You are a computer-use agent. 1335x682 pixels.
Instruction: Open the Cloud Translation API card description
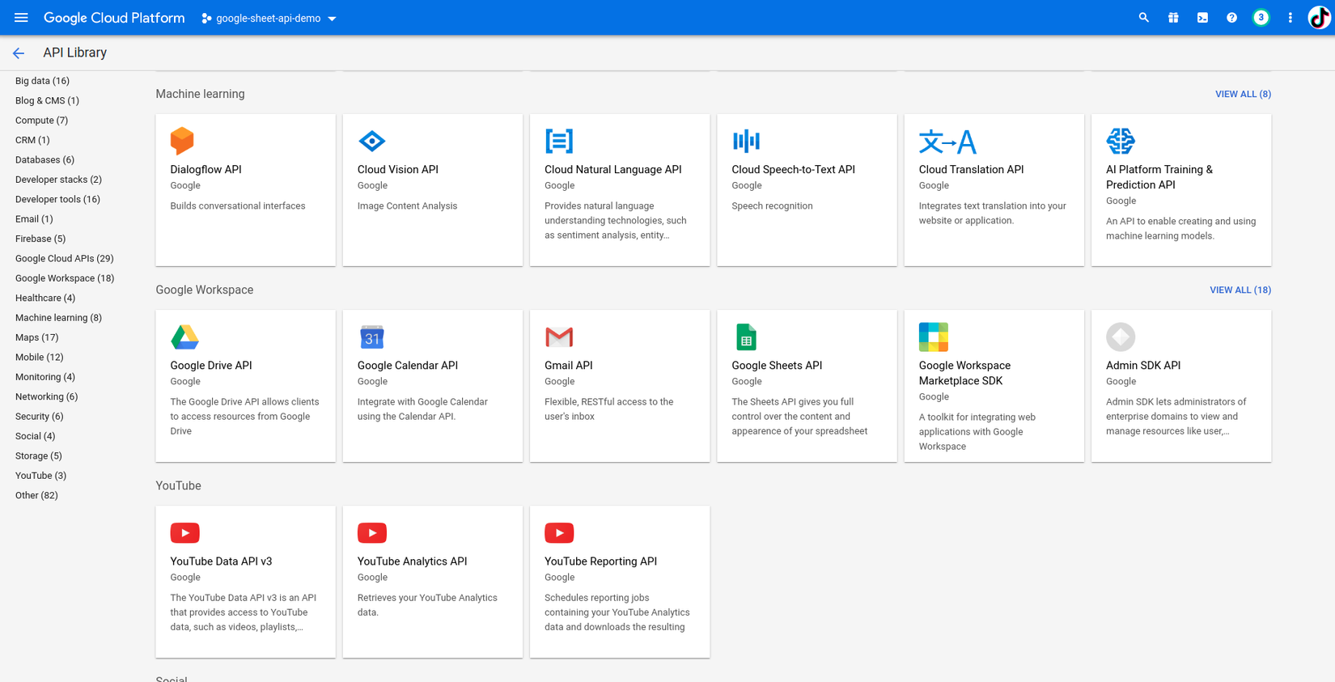993,214
